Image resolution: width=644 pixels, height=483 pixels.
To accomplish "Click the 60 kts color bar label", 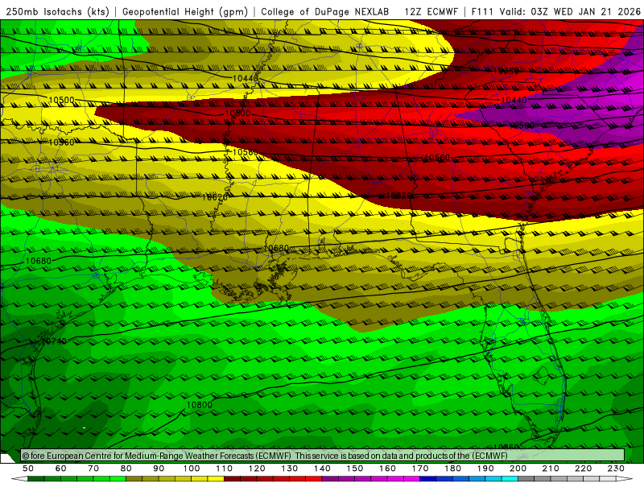I will [61, 469].
